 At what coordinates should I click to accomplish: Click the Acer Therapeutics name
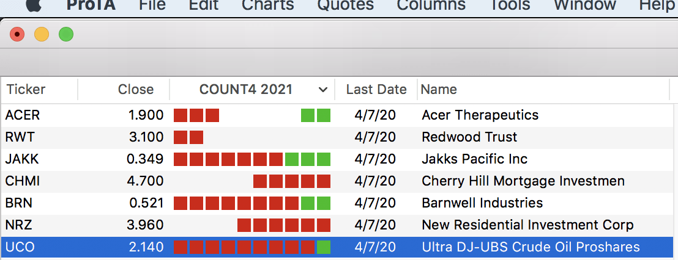480,115
